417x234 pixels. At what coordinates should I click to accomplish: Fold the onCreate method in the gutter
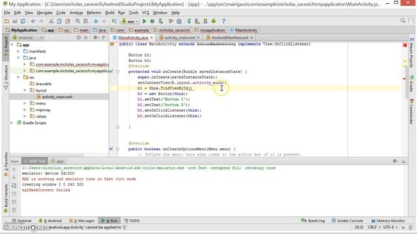point(117,71)
